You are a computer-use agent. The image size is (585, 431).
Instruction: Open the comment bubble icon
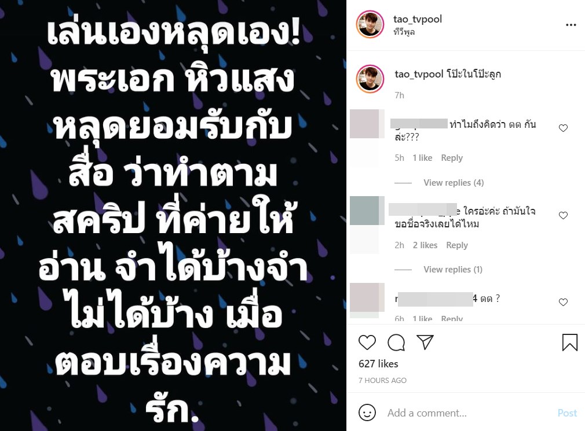coord(396,342)
